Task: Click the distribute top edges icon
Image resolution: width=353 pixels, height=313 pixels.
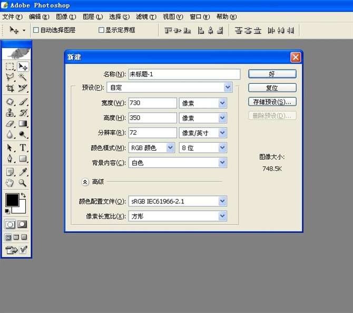Action: pyautogui.click(x=238, y=31)
